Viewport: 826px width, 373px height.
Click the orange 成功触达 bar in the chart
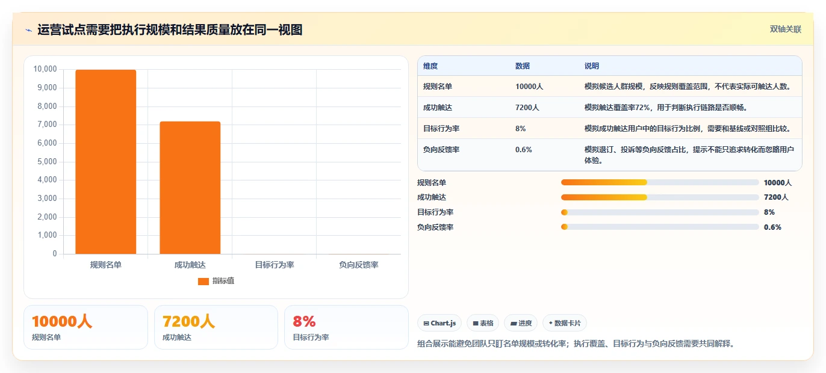190,188
